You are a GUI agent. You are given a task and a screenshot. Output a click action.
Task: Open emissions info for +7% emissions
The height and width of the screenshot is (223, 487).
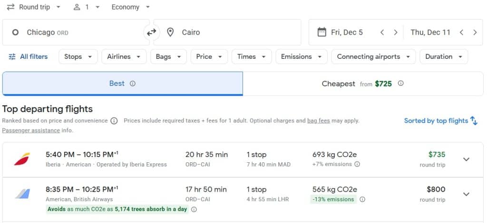[357, 164]
